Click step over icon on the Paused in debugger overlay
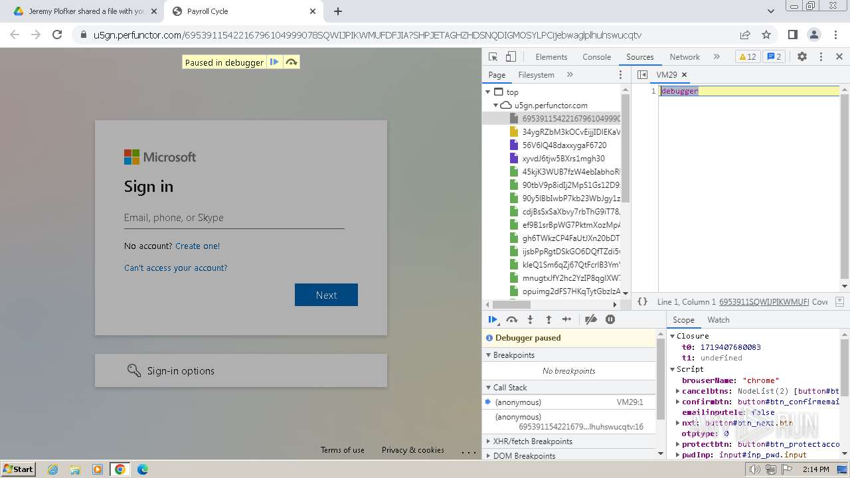Image resolution: width=850 pixels, height=478 pixels. [291, 62]
